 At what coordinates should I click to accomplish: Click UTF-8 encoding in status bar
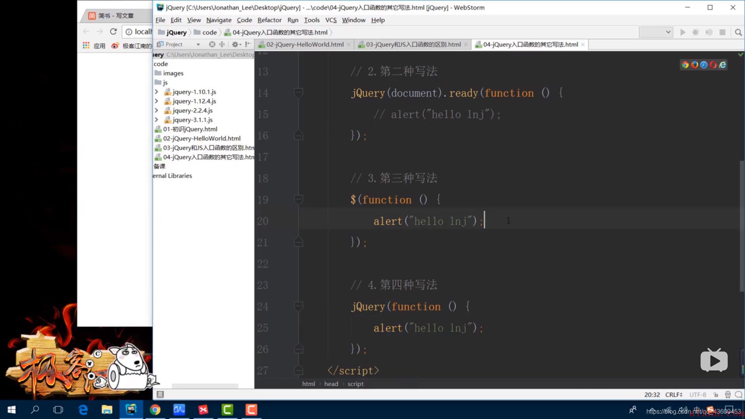point(697,395)
